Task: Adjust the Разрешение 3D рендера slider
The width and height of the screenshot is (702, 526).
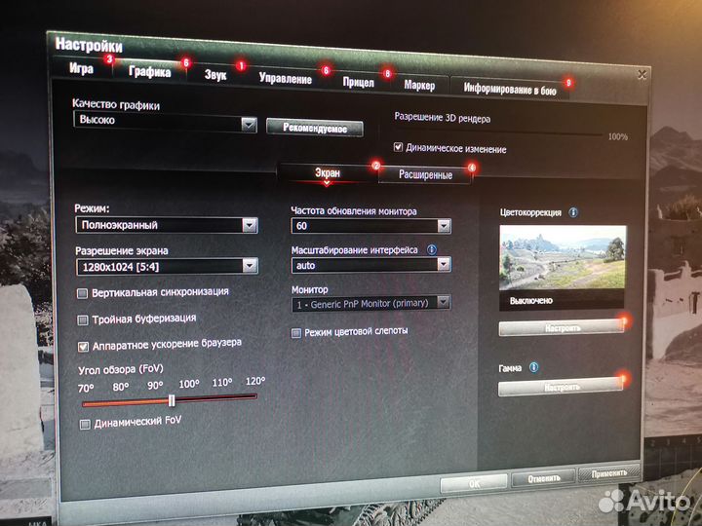Action: [x=499, y=132]
